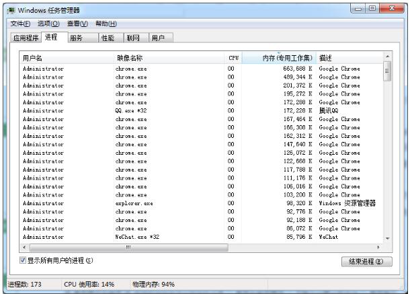Image resolution: width=410 pixels, height=294 pixels.
Task: Switch to the 服务 tab
Action: (x=80, y=38)
